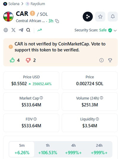Switch to the 24h timeframe tab
118x159 pixels.
(99, 149)
